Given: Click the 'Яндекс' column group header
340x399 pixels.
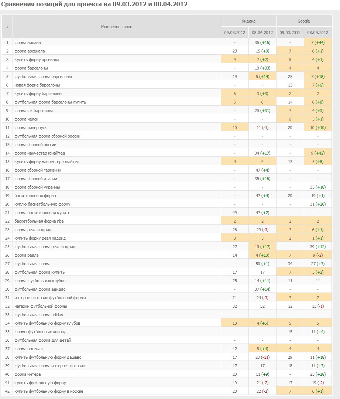Looking at the screenshot, I should click(248, 21).
